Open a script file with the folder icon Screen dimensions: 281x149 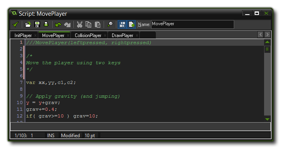[28, 24]
